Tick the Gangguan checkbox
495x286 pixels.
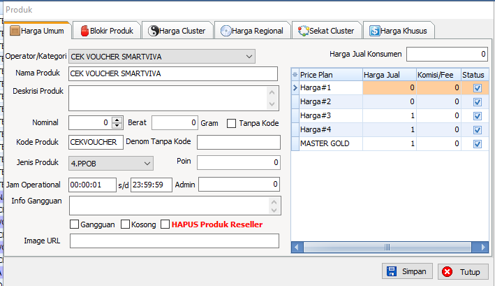tap(74, 224)
